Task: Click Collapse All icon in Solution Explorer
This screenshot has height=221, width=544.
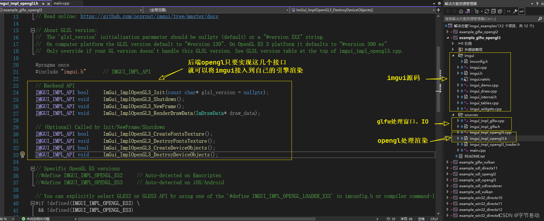Action: coord(493,11)
